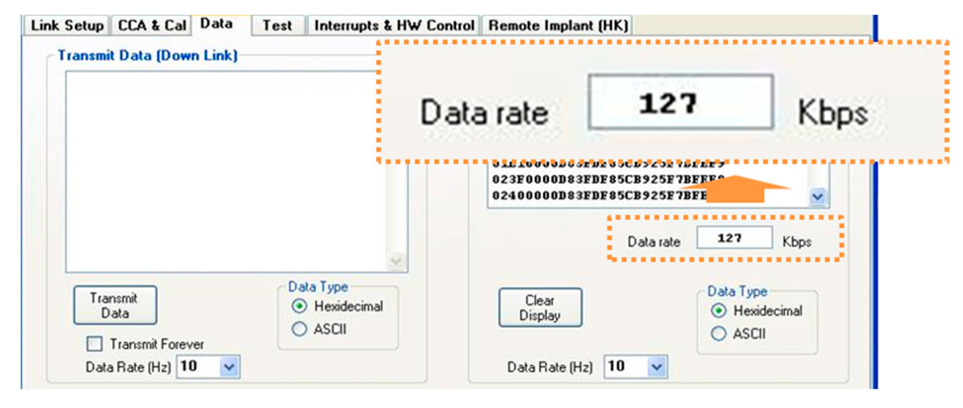Open Data Rate (Hz) dropdown below Clear Display
963x408 pixels.
pyautogui.click(x=657, y=367)
